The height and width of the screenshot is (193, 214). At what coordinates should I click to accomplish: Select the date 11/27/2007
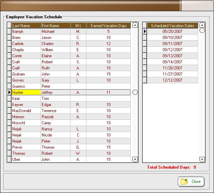[172, 74]
